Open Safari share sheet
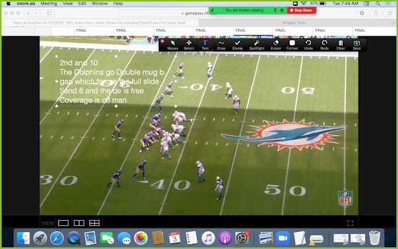The width and height of the screenshot is (398, 249). (x=376, y=13)
